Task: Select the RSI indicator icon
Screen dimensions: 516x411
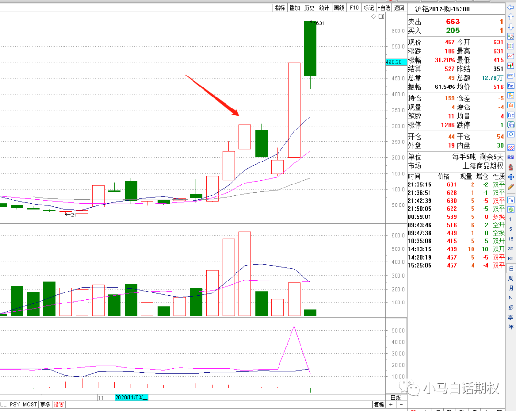Action: click(511, 157)
